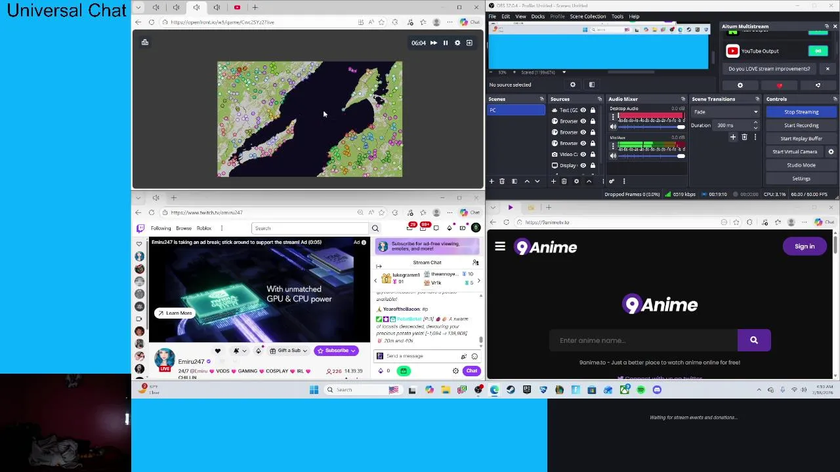Pause the OpenFront game
Viewport: 840px width, 472px height.
click(446, 43)
